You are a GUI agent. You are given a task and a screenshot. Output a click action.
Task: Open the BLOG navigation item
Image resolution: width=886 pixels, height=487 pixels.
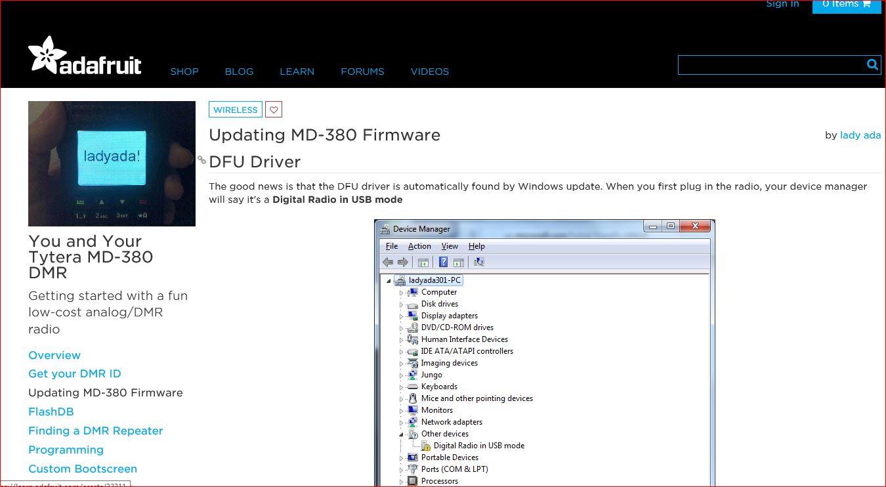tap(239, 72)
